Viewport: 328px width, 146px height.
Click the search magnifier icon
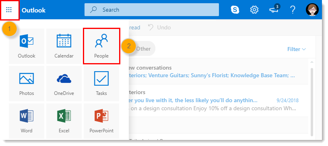point(93,10)
